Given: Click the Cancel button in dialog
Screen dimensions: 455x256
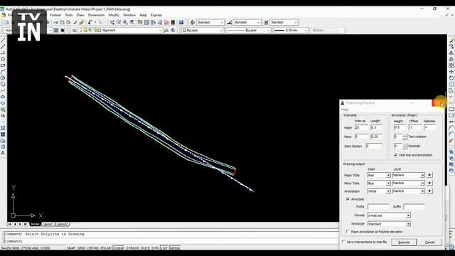Looking at the screenshot, I should pos(429,242).
